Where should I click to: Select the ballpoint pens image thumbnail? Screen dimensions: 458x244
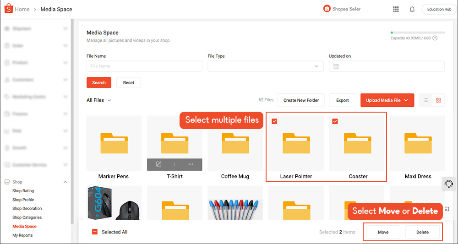click(235, 203)
